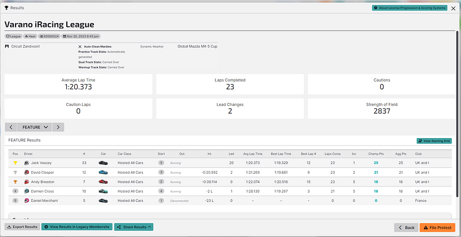Click start position 2 badge for Andy Breedon
This screenshot has height=237, width=461.
[161, 182]
